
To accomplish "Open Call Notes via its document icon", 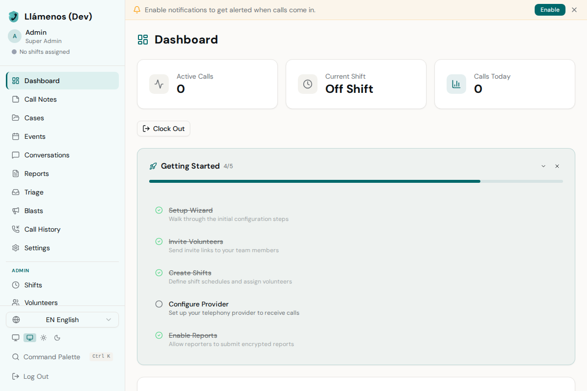I will [16, 99].
